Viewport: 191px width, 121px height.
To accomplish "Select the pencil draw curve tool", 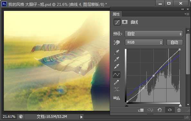I will tap(117, 82).
